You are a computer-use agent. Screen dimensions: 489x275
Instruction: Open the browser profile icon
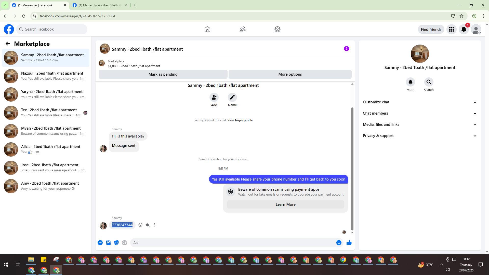[x=474, y=16]
